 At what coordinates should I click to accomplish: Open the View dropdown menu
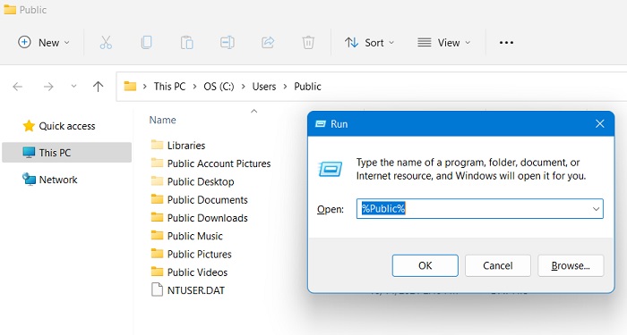pos(444,42)
